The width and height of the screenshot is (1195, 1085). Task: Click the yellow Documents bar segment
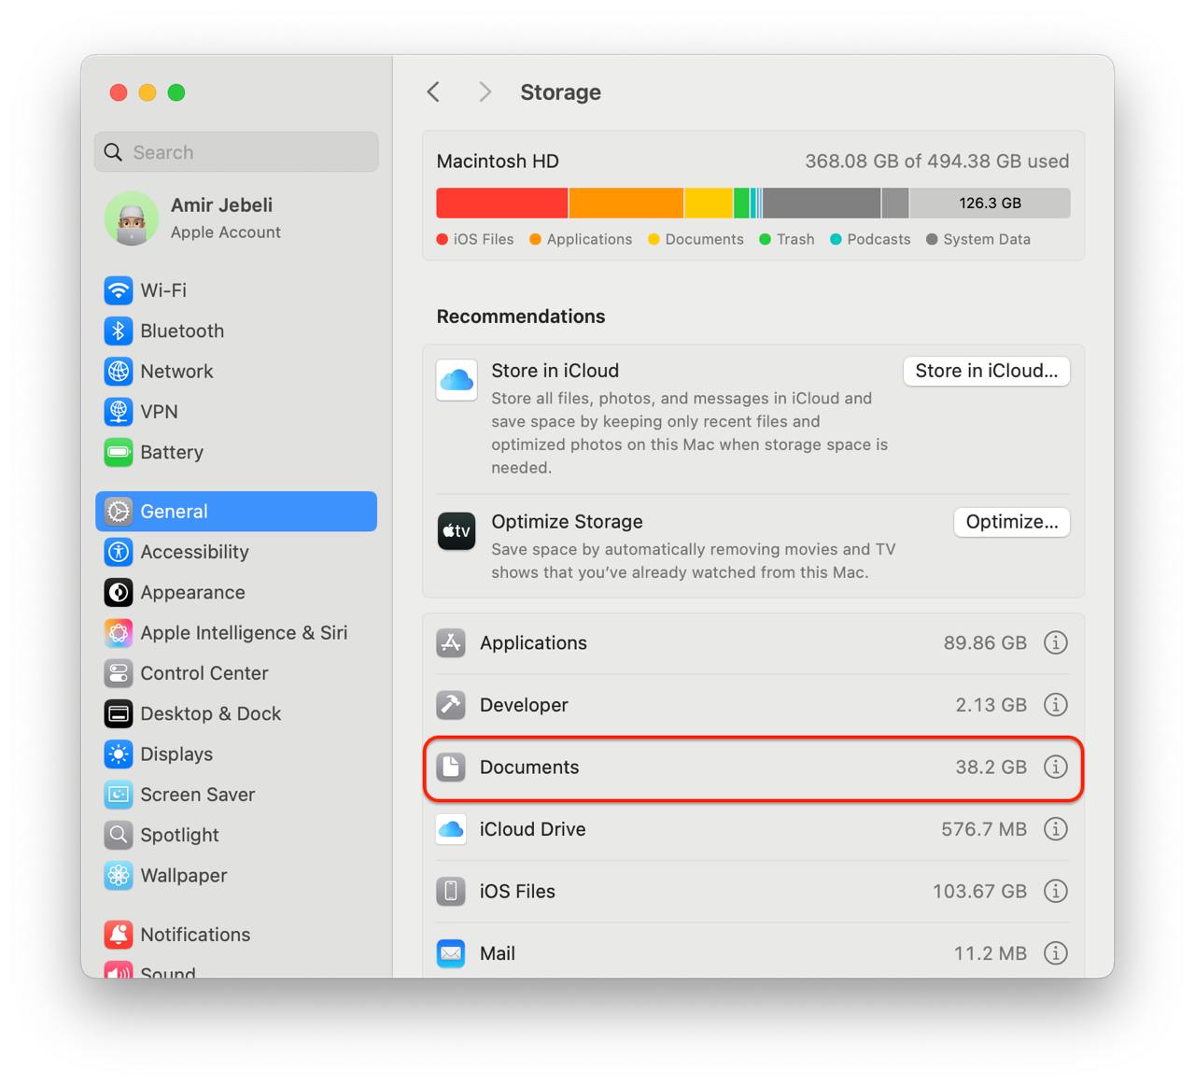click(709, 203)
